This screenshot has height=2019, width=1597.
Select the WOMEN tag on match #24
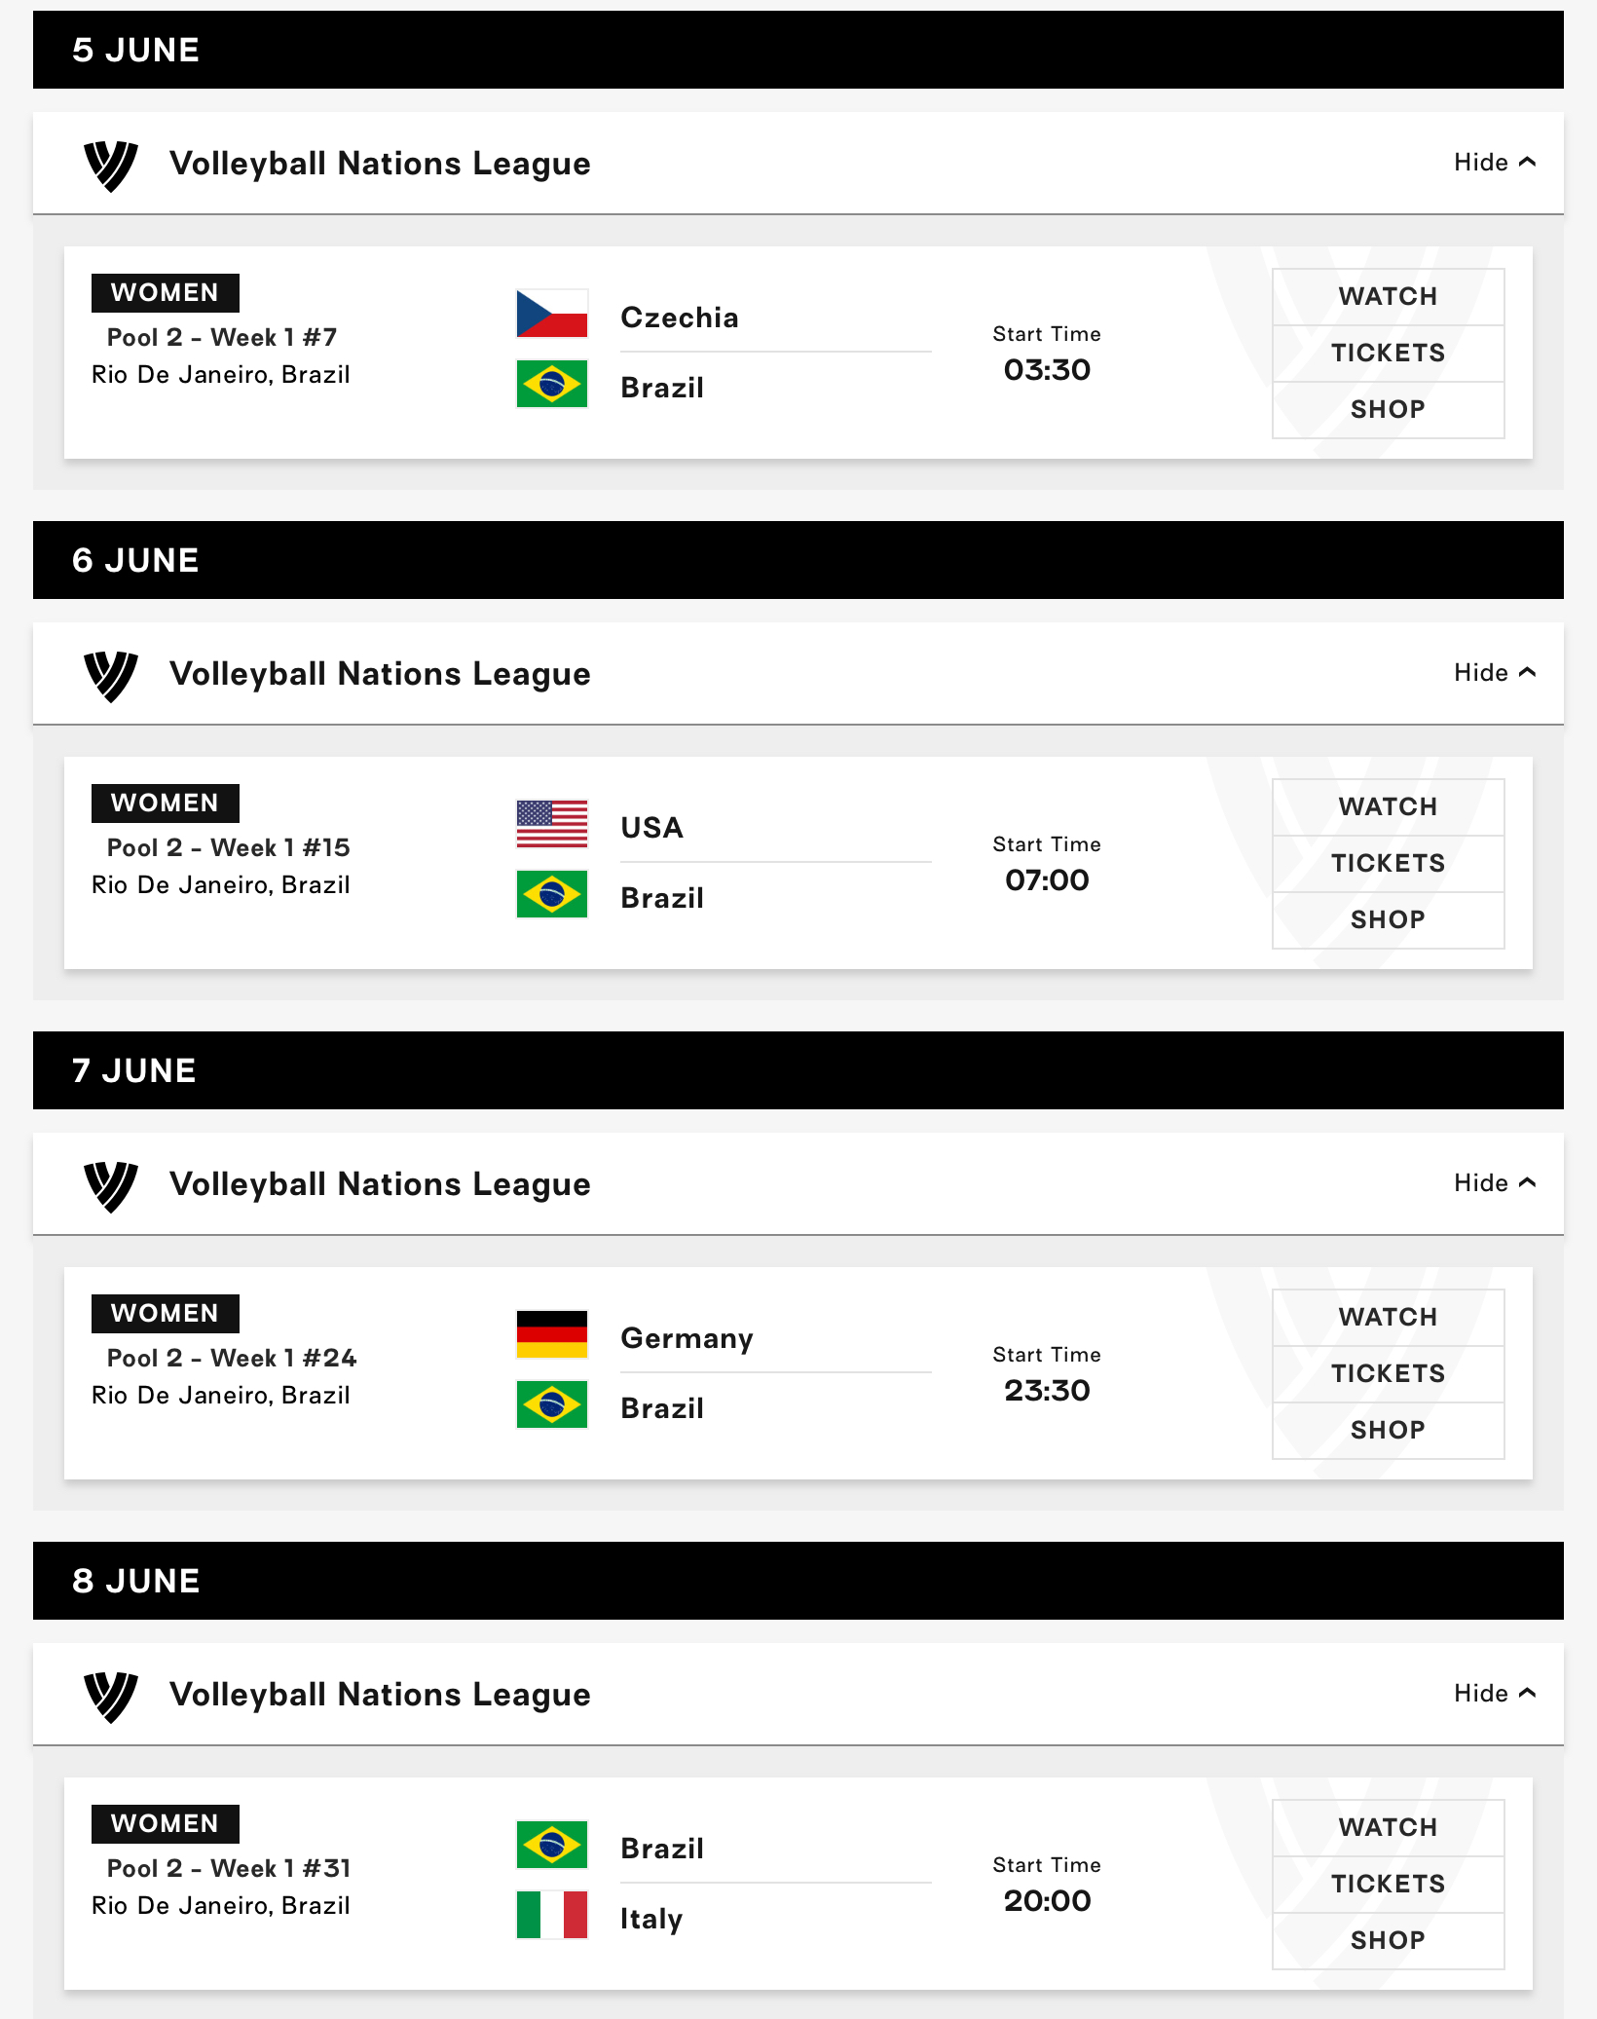tap(166, 1313)
